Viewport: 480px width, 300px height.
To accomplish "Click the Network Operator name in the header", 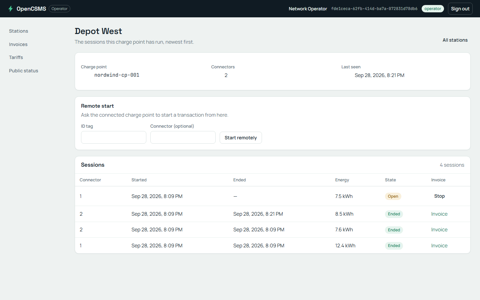I will pos(308,9).
